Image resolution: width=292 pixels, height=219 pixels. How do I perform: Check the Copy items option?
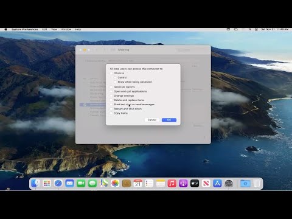pyautogui.click(x=111, y=113)
